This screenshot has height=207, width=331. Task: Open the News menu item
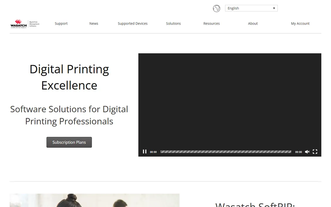[x=94, y=23]
